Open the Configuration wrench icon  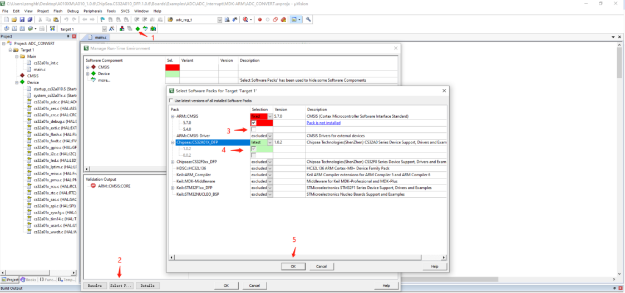coord(308,19)
